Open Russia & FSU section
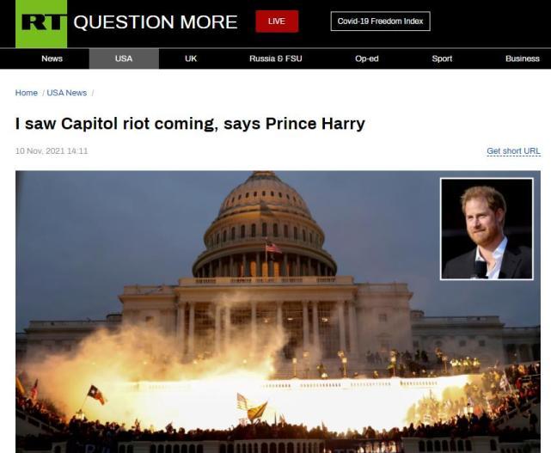The image size is (551, 453). pos(275,58)
